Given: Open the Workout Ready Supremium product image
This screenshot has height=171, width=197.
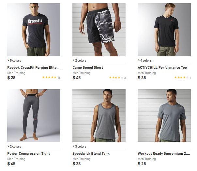Looking at the screenshot, I should pyautogui.click(x=164, y=116).
